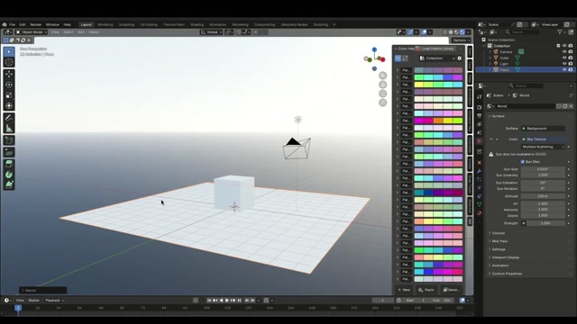This screenshot has width=577, height=324.
Task: Open the palette Collection dropdown
Action: pyautogui.click(x=437, y=58)
